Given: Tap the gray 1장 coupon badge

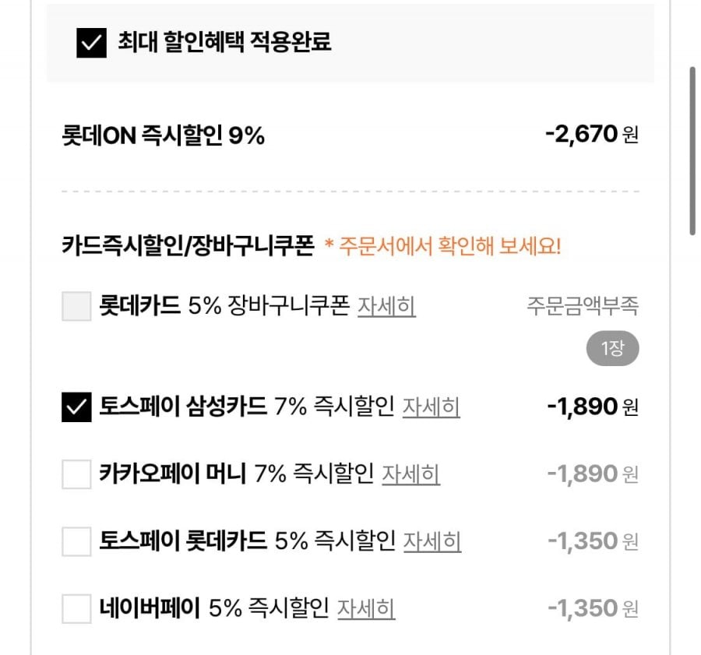Looking at the screenshot, I should click(x=612, y=348).
